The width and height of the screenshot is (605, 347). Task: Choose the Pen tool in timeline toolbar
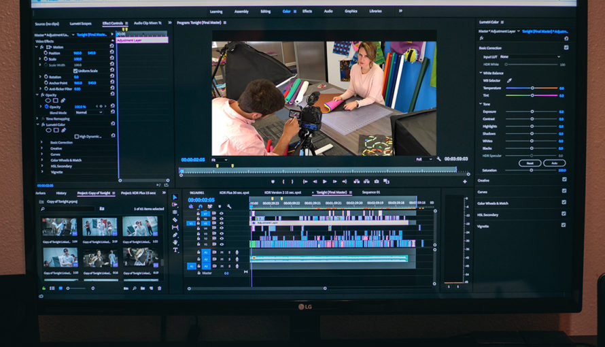click(175, 235)
